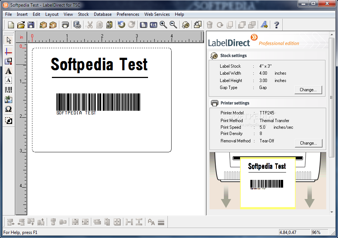Open the File menu
Image resolution: width=338 pixels, height=238 pixels.
(8, 14)
